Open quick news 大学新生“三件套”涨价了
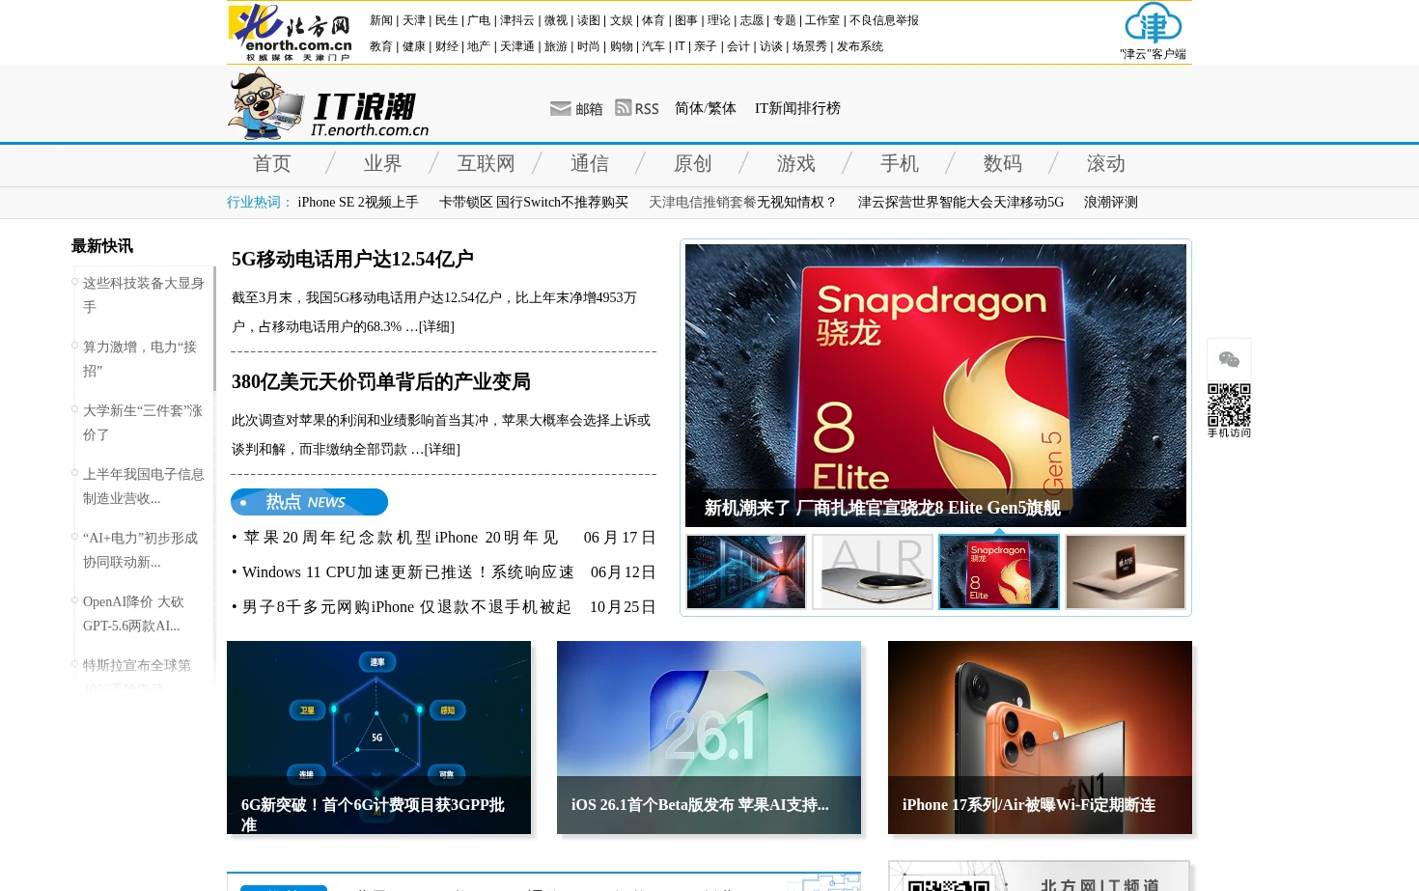1419x891 pixels. point(143,422)
